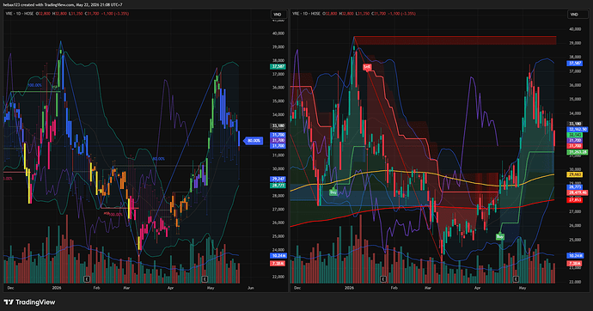Image resolution: width=593 pixels, height=311 pixels.
Task: Click the Apr label on left chart time axis
Action: click(170, 288)
